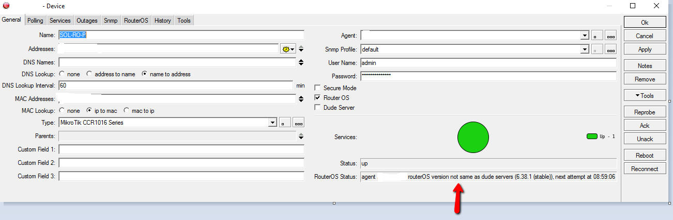The height and width of the screenshot is (220, 673).
Task: Click the Unack button
Action: coord(644,139)
